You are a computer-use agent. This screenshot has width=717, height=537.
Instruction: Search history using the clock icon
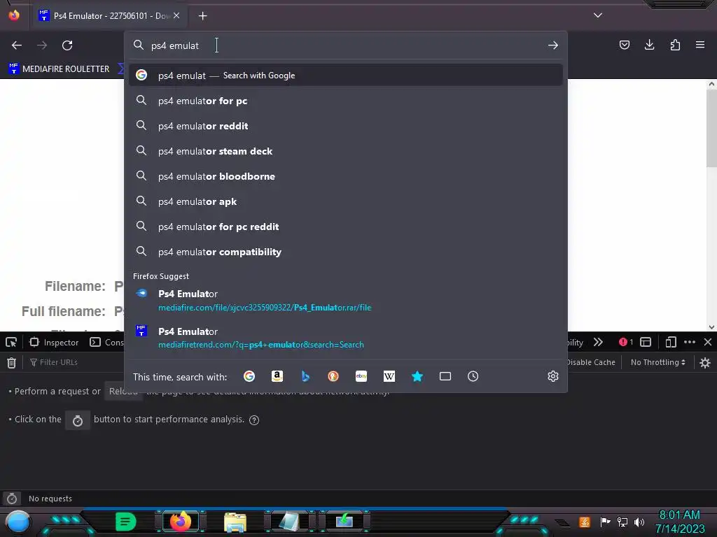473,376
